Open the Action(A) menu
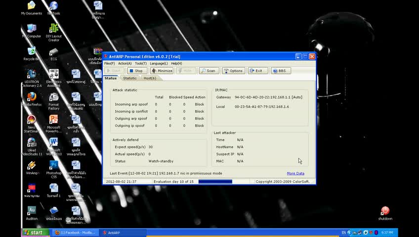 click(x=125, y=64)
